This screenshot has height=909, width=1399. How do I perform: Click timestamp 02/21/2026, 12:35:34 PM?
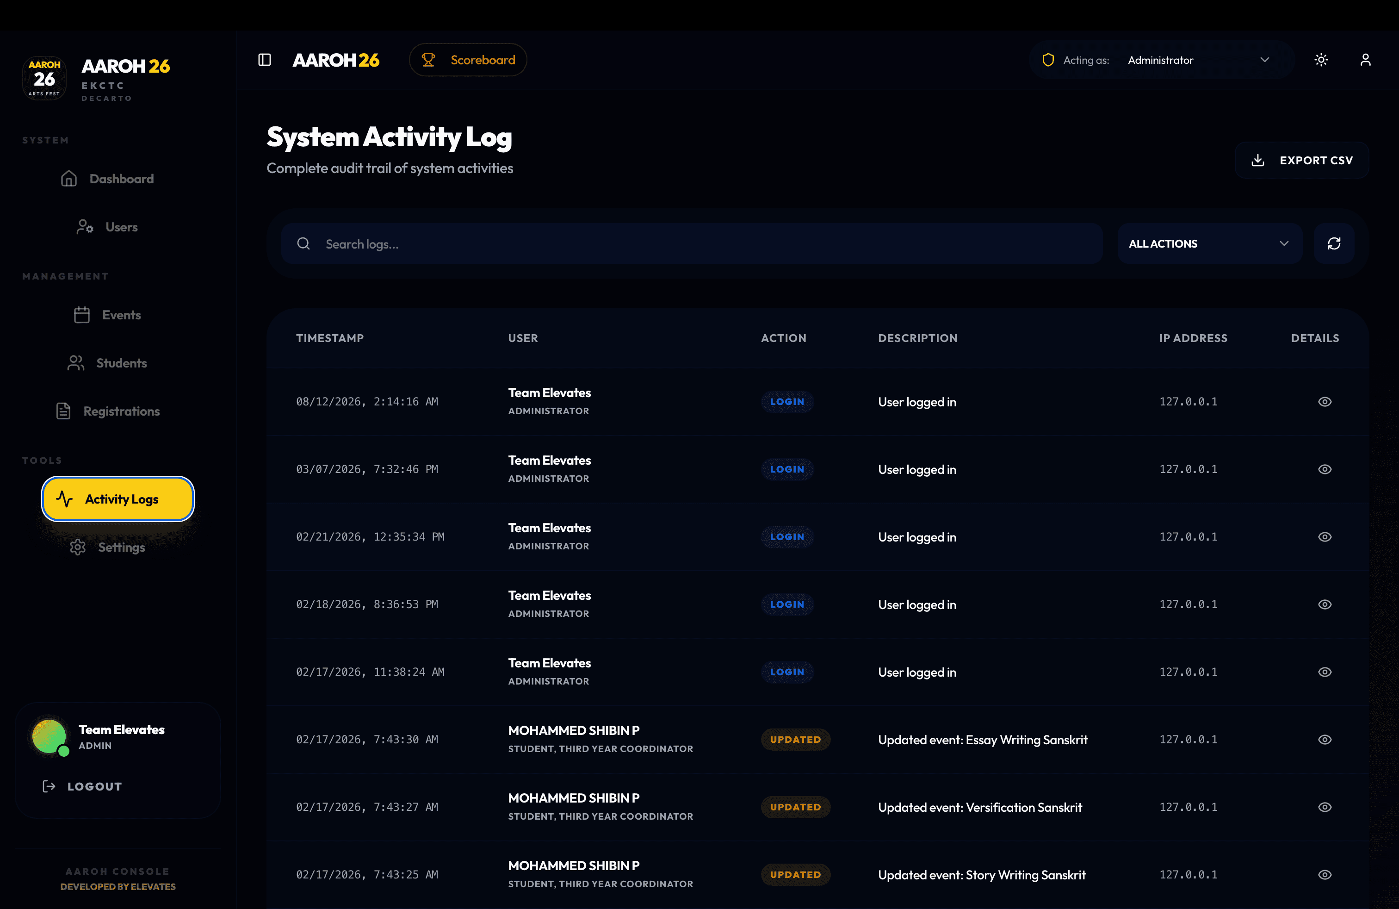pyautogui.click(x=370, y=537)
